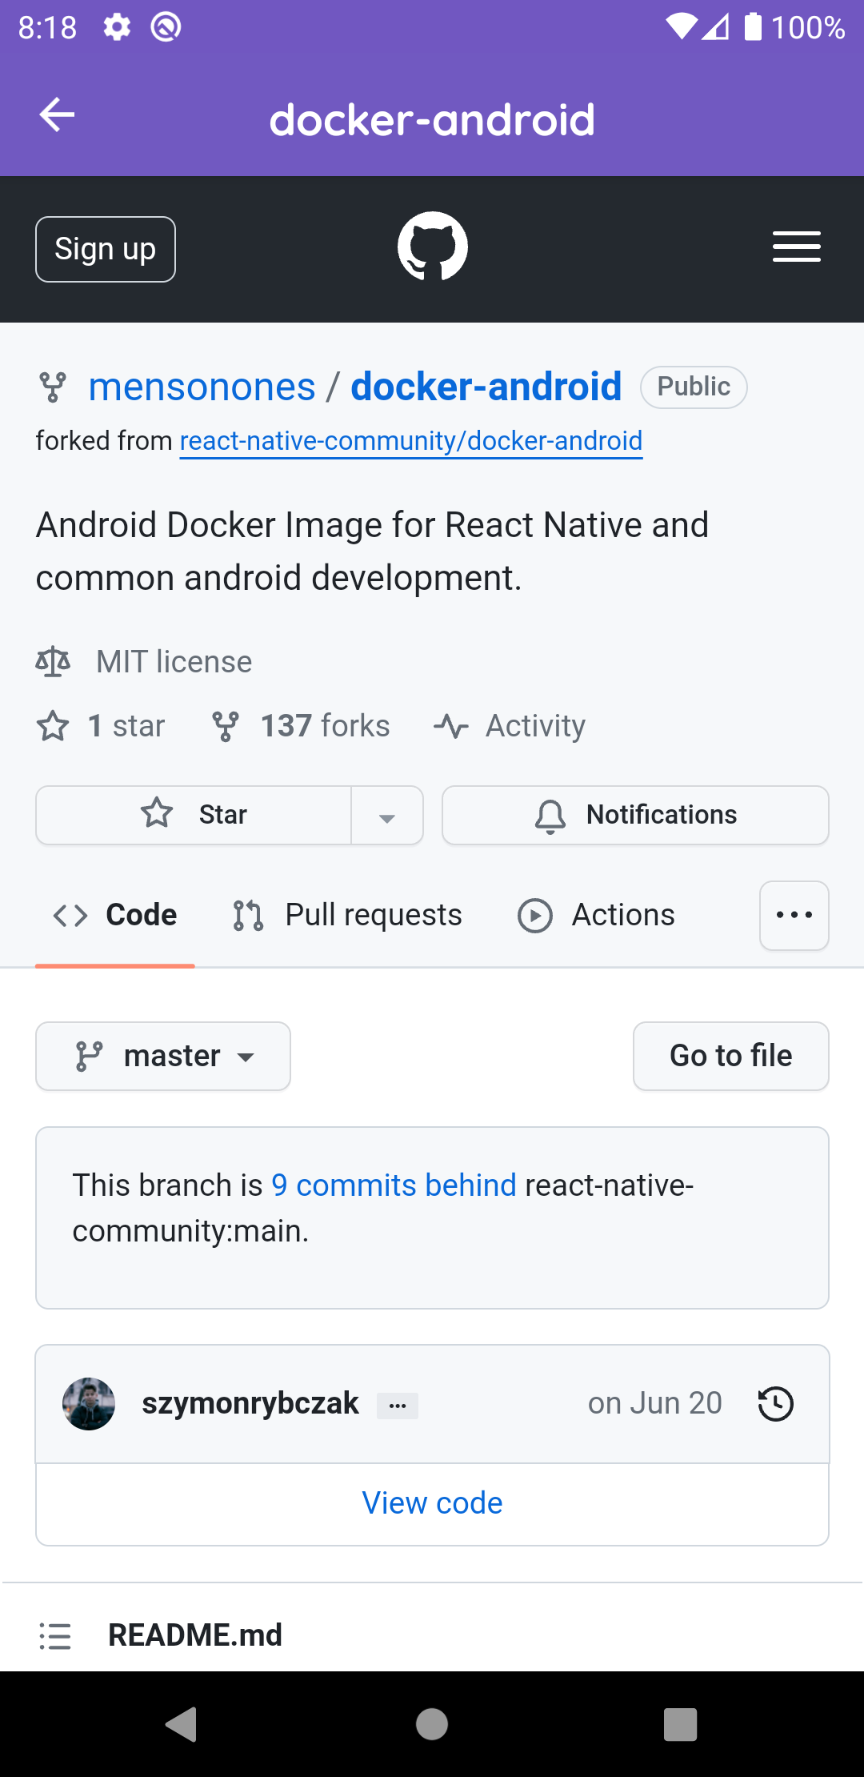Screen dimensions: 864x1777
Task: Open the GitHub logo home link
Action: [433, 247]
